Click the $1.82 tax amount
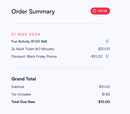The image size is (130, 114). (x=106, y=94)
